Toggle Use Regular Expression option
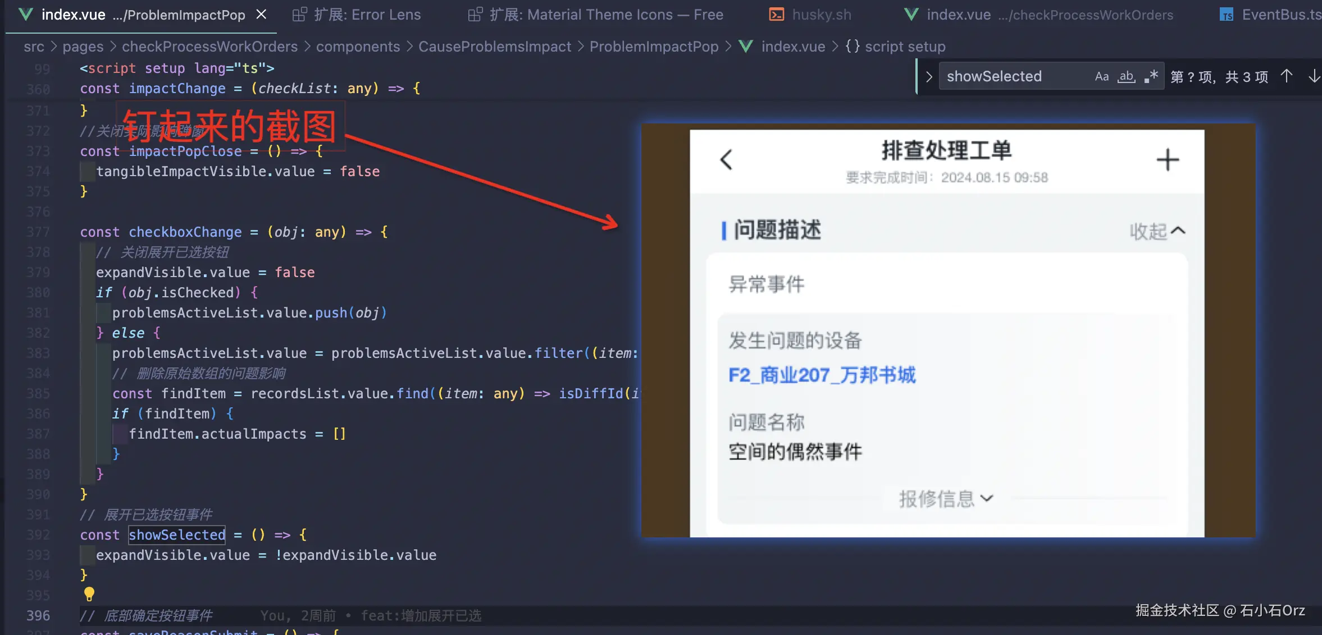This screenshot has width=1322, height=635. [1151, 76]
